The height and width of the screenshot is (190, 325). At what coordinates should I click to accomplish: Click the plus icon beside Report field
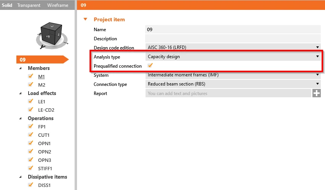point(317,93)
